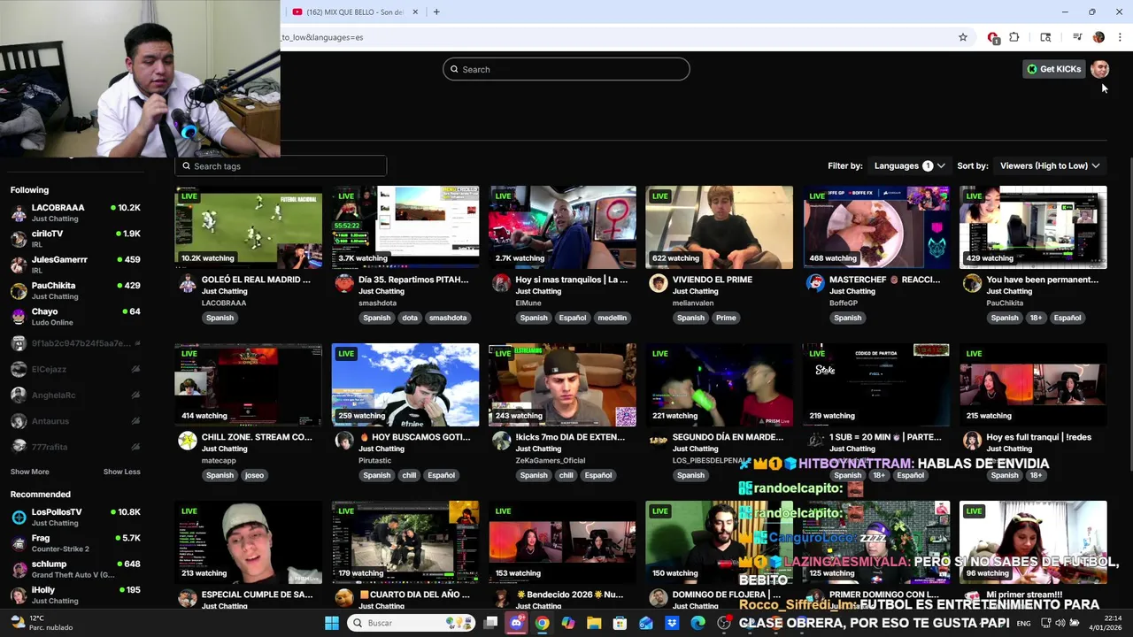
Task: Open the Hoy si mas tranquilos stream title
Action: tap(572, 280)
